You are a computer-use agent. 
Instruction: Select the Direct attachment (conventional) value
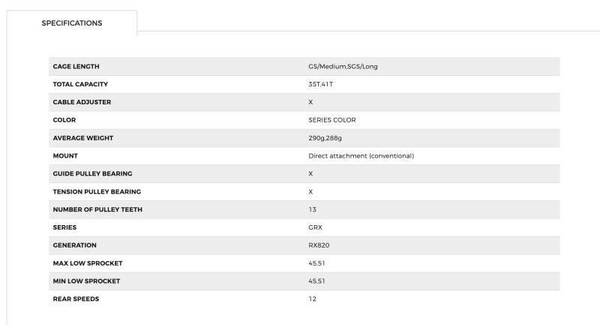tap(361, 156)
